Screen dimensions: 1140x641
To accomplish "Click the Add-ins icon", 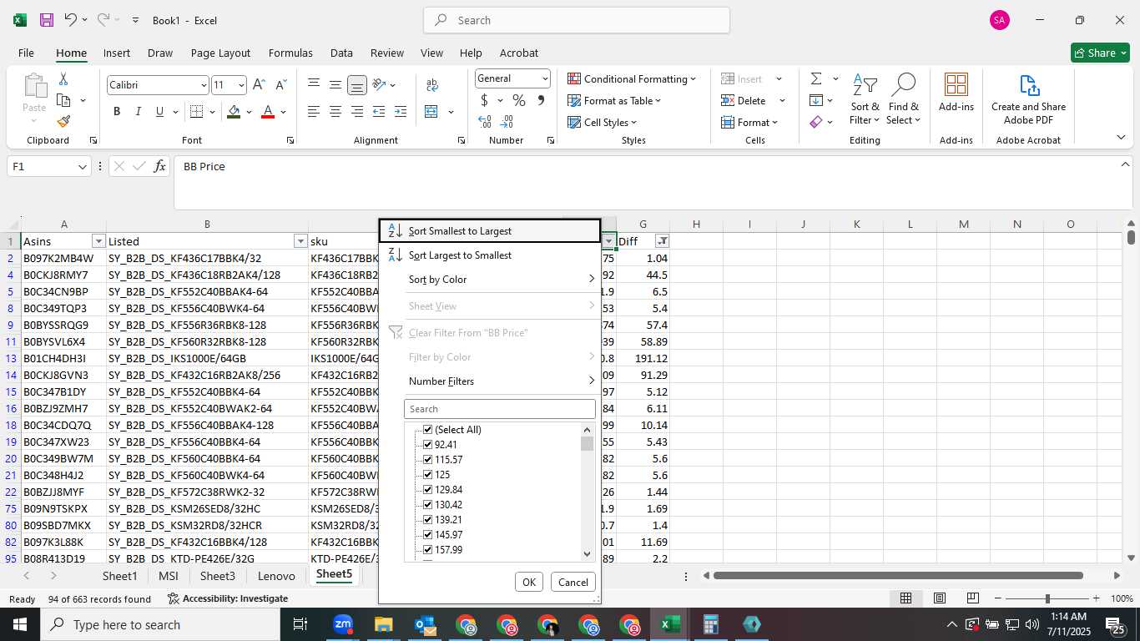I will (x=956, y=93).
